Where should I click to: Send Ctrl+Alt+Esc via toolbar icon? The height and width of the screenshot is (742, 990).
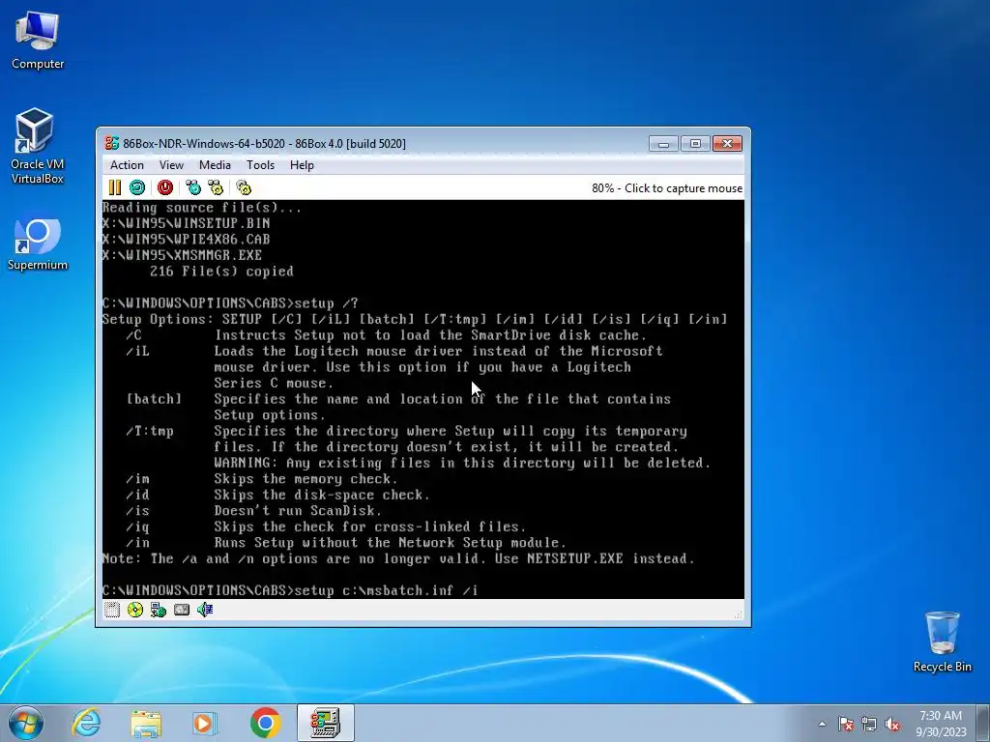[216, 187]
